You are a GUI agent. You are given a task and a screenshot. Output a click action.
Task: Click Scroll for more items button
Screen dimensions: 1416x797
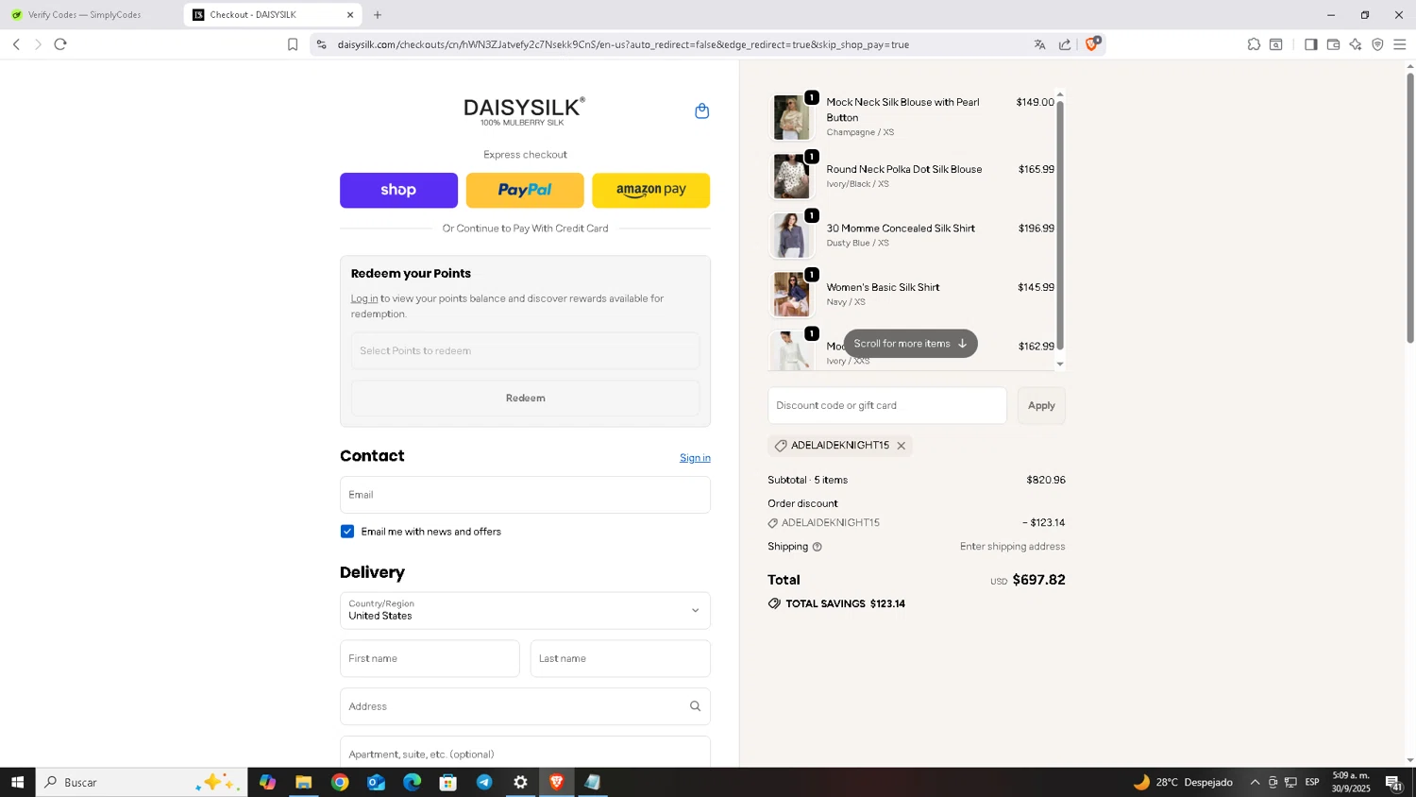[910, 344]
